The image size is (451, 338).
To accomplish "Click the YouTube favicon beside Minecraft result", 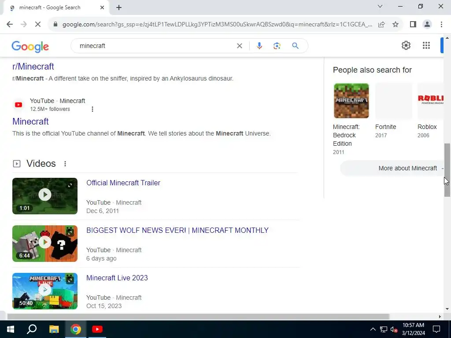I will coord(18,105).
